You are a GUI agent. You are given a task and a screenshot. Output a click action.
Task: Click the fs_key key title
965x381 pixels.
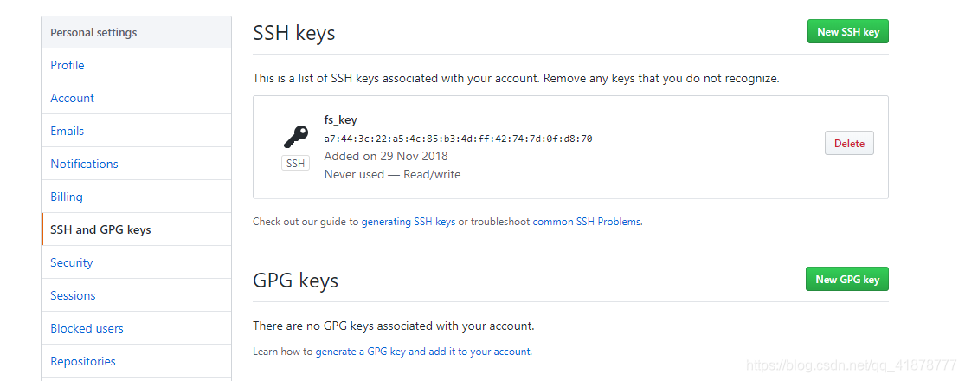click(x=340, y=120)
